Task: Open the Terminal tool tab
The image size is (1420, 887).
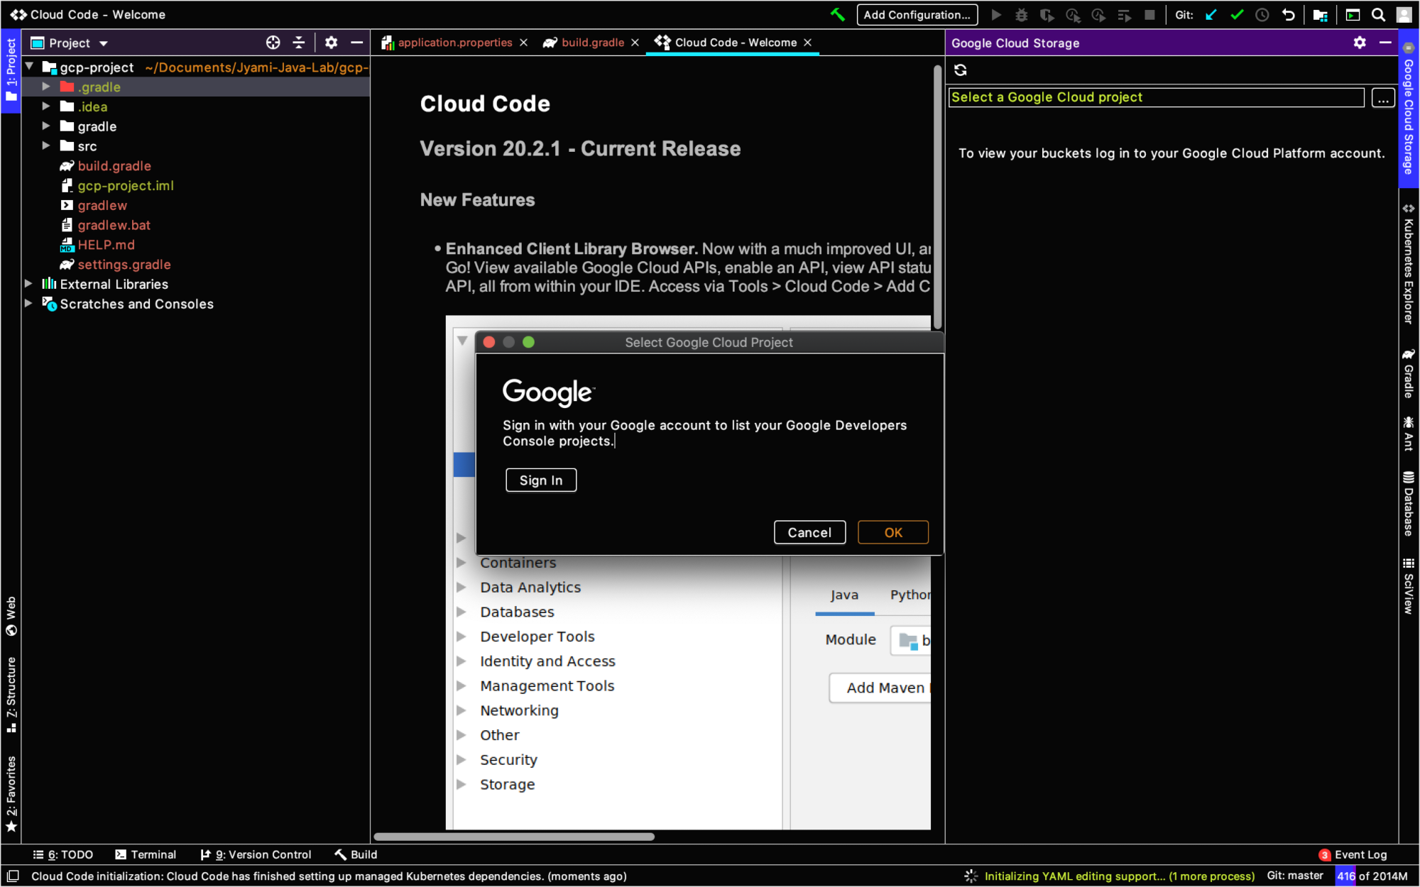Action: coord(146,854)
